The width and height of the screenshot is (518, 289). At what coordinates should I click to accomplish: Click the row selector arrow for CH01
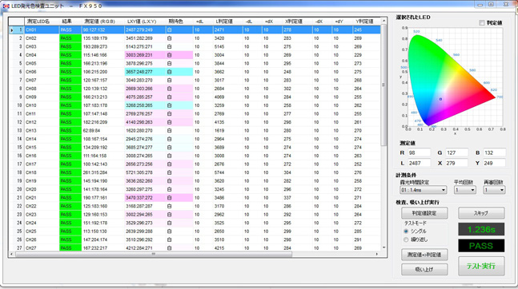click(12, 30)
